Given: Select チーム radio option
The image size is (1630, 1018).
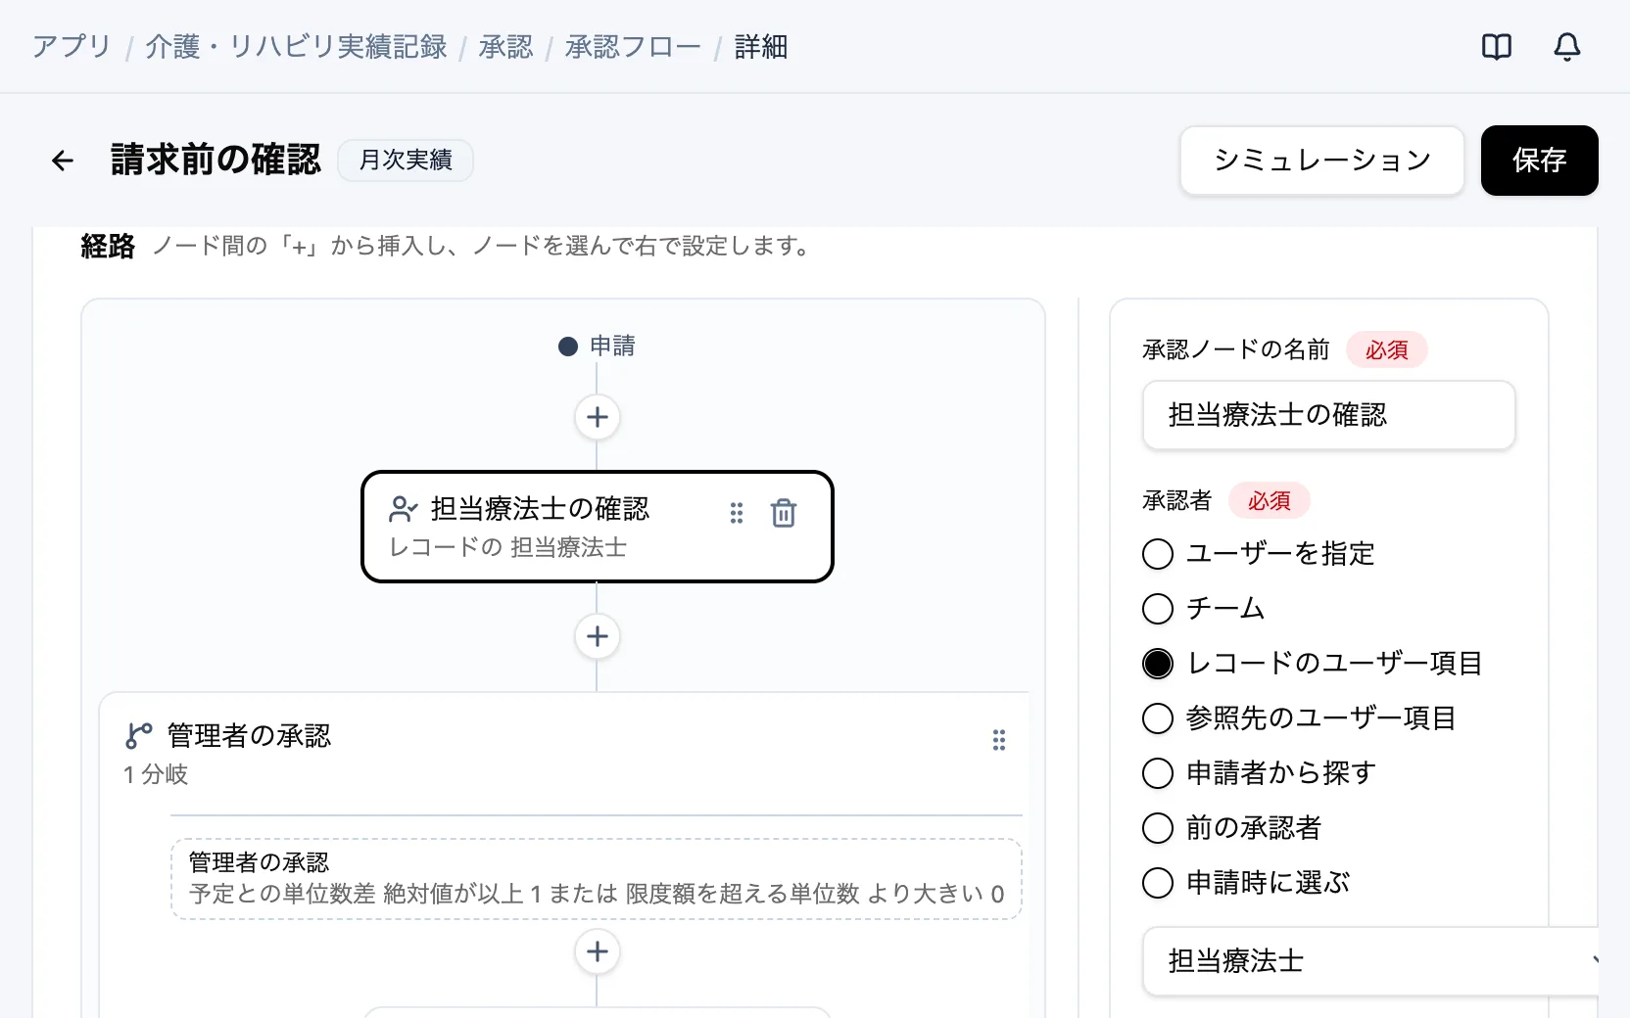Looking at the screenshot, I should (x=1158, y=609).
